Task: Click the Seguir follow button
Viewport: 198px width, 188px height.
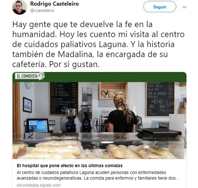Action: point(160,7)
